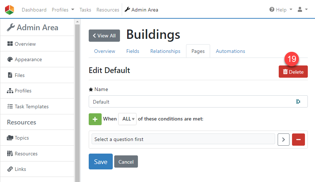Viewport: 315px width, 182px height.
Task: Click the colorful app logo icon
Action: [x=10, y=10]
